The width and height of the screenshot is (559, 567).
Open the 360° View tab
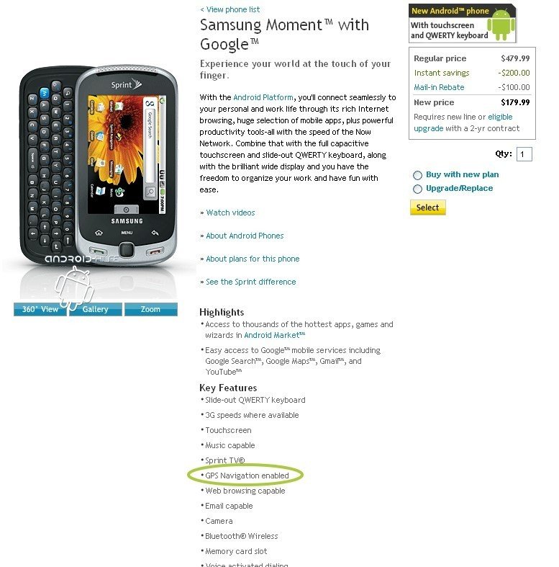(40, 309)
